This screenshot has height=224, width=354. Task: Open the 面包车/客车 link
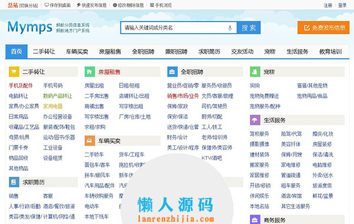tap(97, 165)
